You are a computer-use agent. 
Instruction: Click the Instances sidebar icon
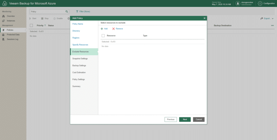coord(3,21)
